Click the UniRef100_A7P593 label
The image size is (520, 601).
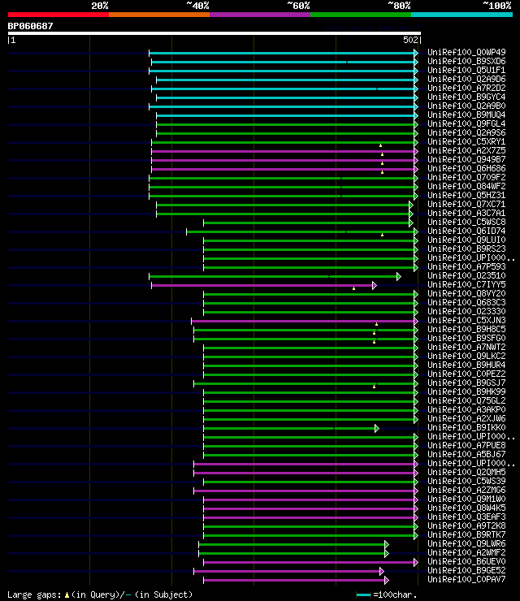point(466,266)
